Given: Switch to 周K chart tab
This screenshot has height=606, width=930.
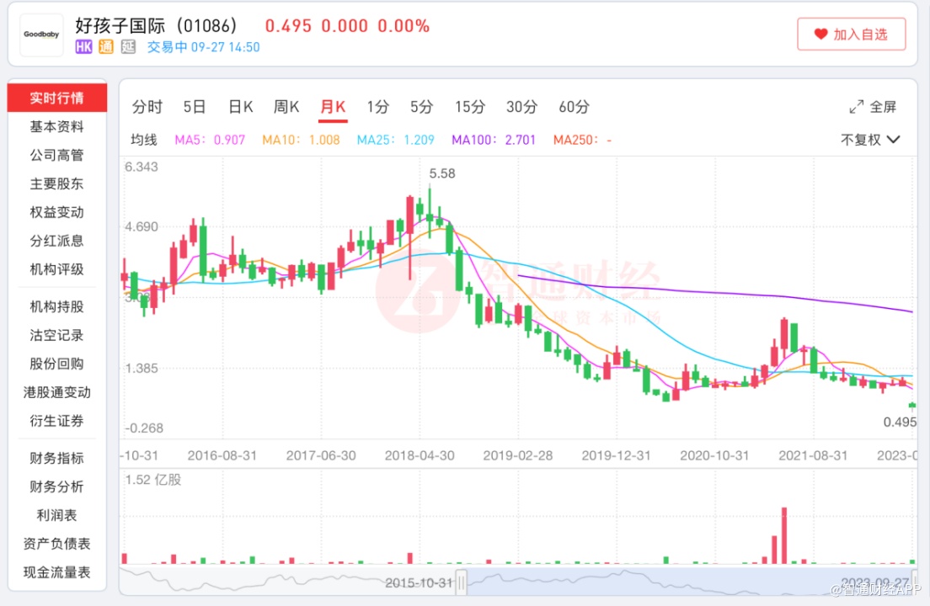Looking at the screenshot, I should click(286, 107).
